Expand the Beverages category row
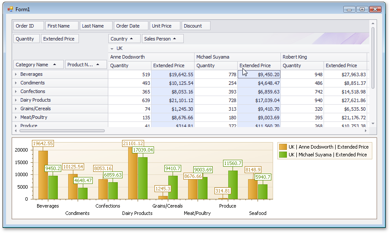The height and width of the screenshot is (233, 390). coord(16,74)
